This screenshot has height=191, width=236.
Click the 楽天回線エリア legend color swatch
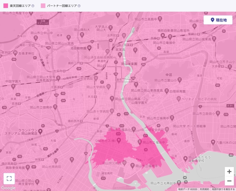click(6, 6)
